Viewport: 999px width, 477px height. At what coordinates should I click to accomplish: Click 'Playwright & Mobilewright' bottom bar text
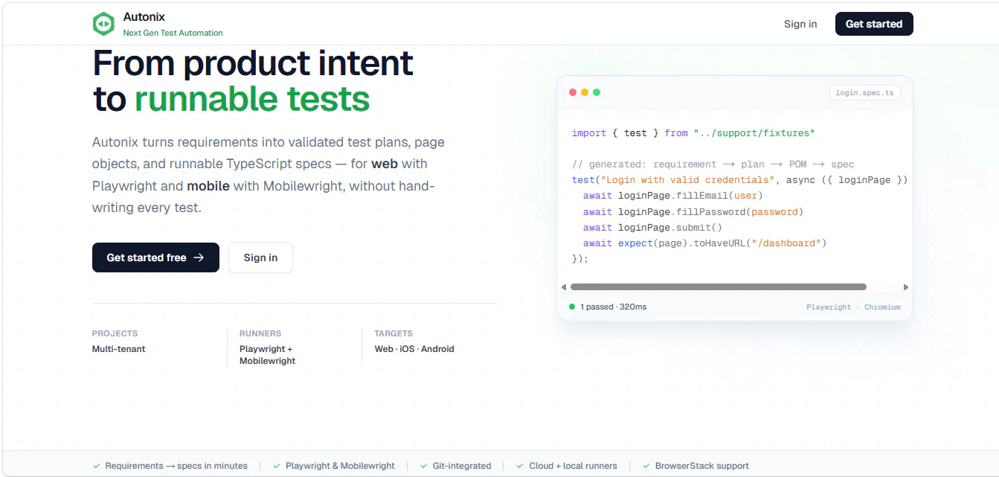(340, 466)
